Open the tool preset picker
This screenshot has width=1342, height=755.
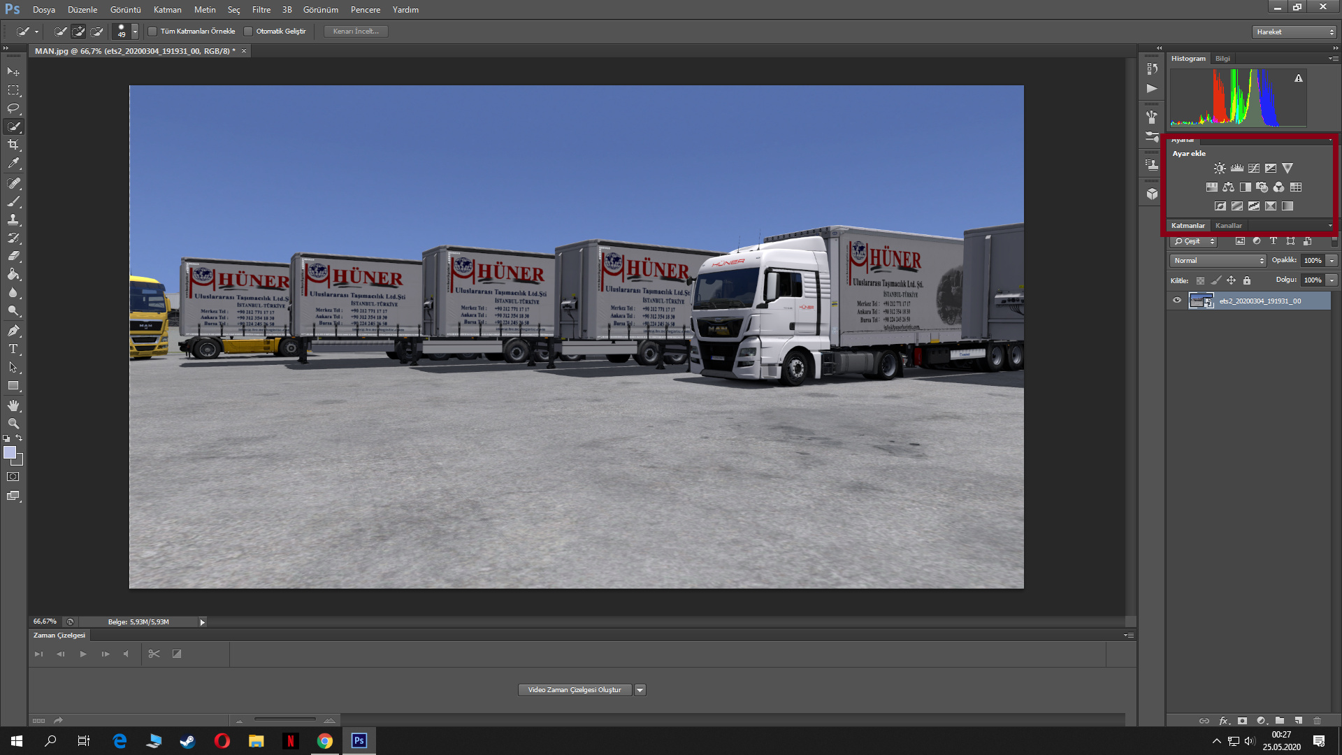tap(29, 31)
